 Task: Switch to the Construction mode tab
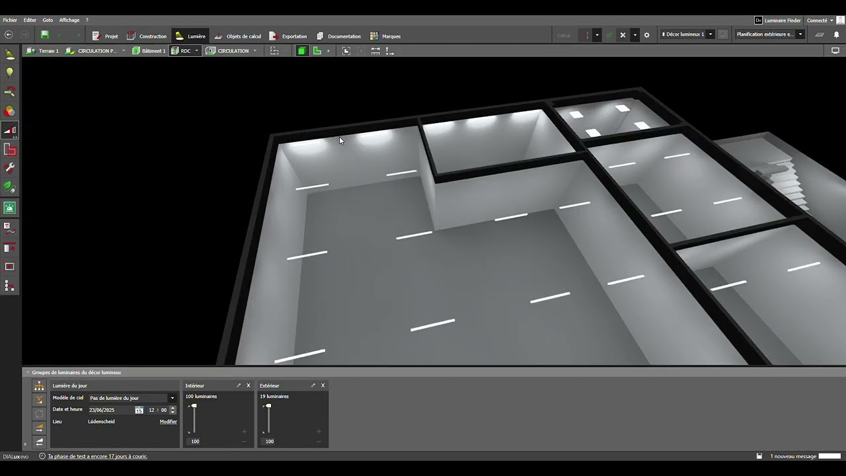coord(147,36)
